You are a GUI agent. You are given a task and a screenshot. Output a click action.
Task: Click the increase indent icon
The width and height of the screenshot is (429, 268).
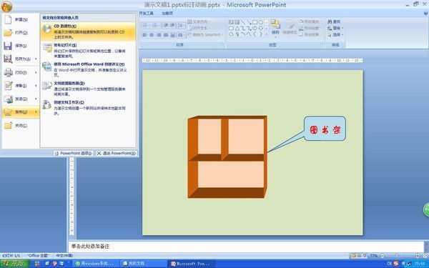[172, 25]
